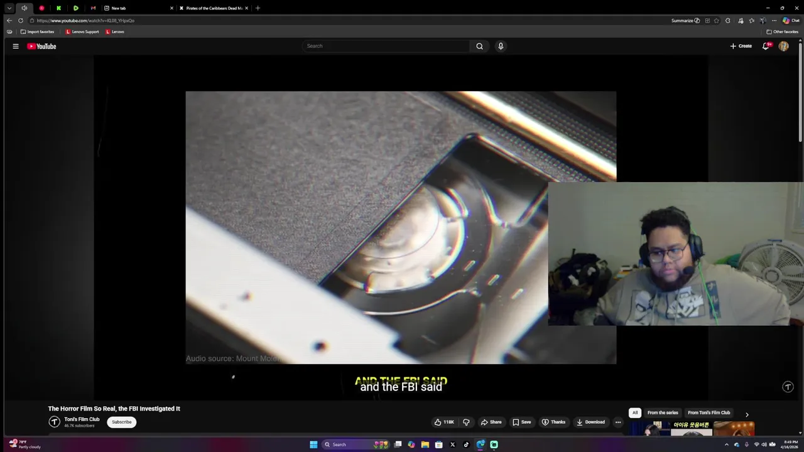This screenshot has width=804, height=452.
Task: Like the video with 118K likes
Action: click(x=444, y=422)
